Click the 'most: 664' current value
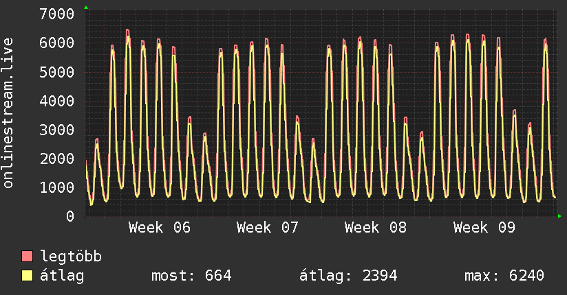 (191, 276)
